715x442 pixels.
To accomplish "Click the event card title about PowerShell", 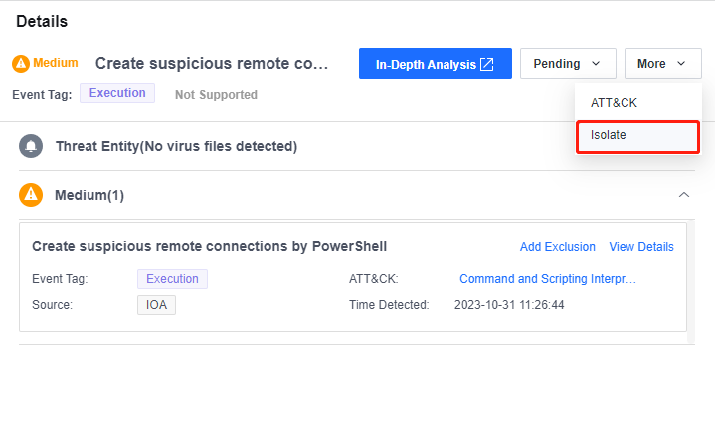I will [210, 246].
